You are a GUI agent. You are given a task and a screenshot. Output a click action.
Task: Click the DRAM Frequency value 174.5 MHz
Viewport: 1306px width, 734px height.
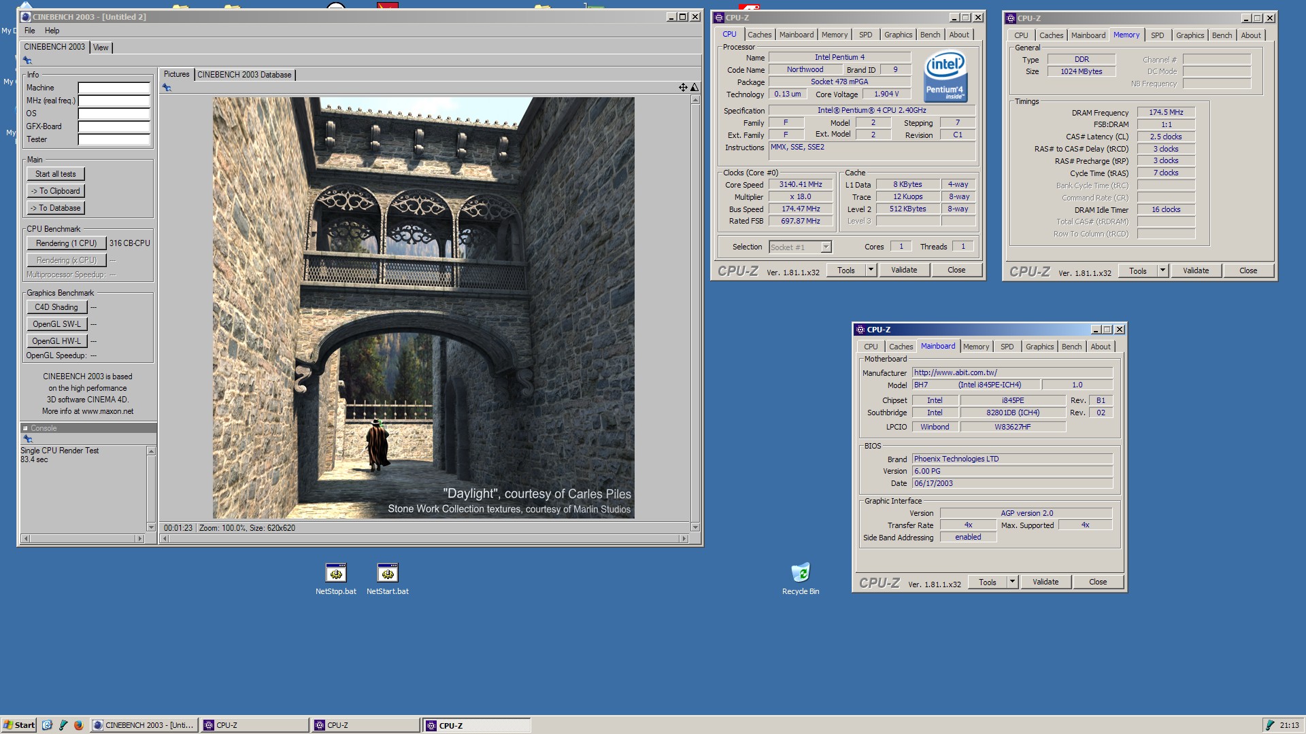[1166, 112]
